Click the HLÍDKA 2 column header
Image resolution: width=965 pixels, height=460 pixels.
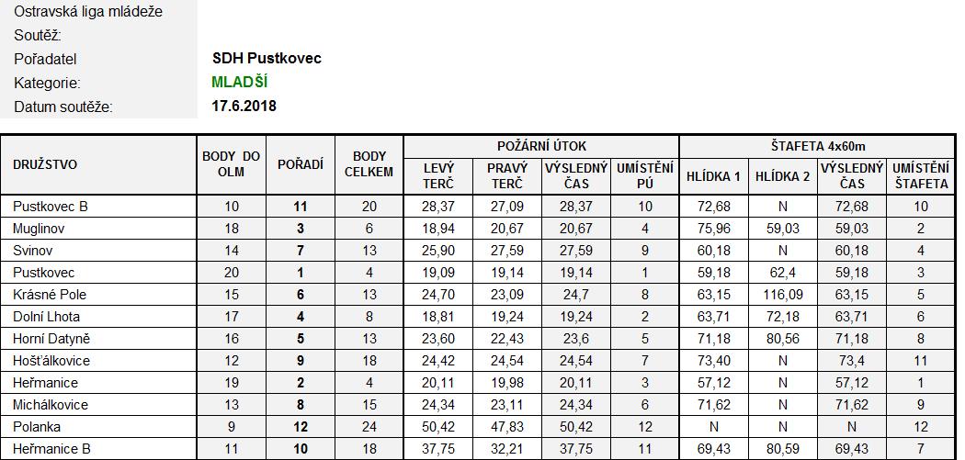click(783, 176)
